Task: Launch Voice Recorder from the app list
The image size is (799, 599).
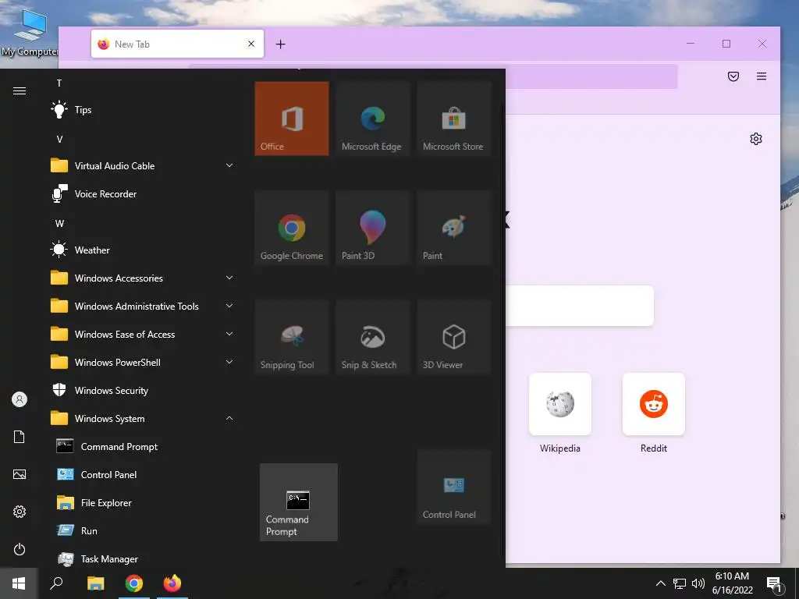Action: coord(143,194)
